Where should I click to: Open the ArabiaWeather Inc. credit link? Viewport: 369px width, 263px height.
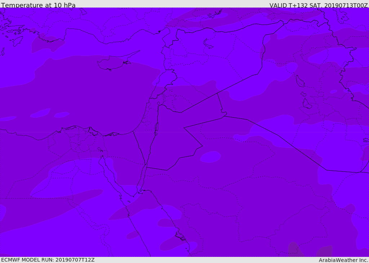[x=343, y=260]
